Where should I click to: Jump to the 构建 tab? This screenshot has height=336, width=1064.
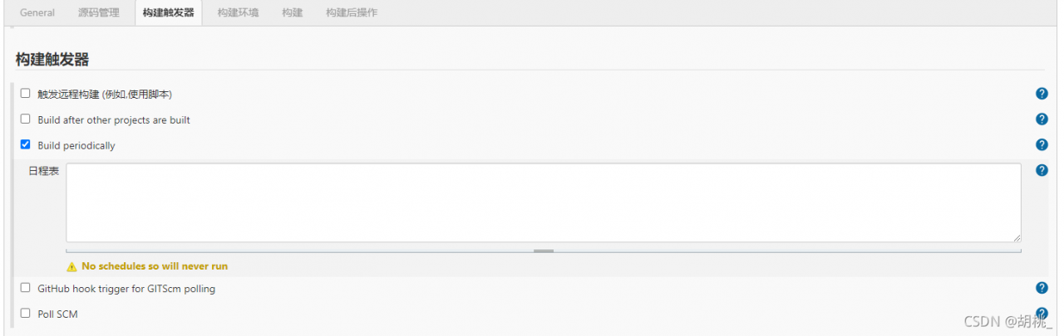tap(292, 12)
